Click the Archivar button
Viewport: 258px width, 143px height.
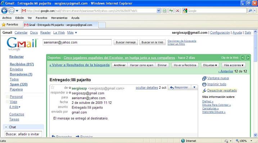click(x=119, y=65)
